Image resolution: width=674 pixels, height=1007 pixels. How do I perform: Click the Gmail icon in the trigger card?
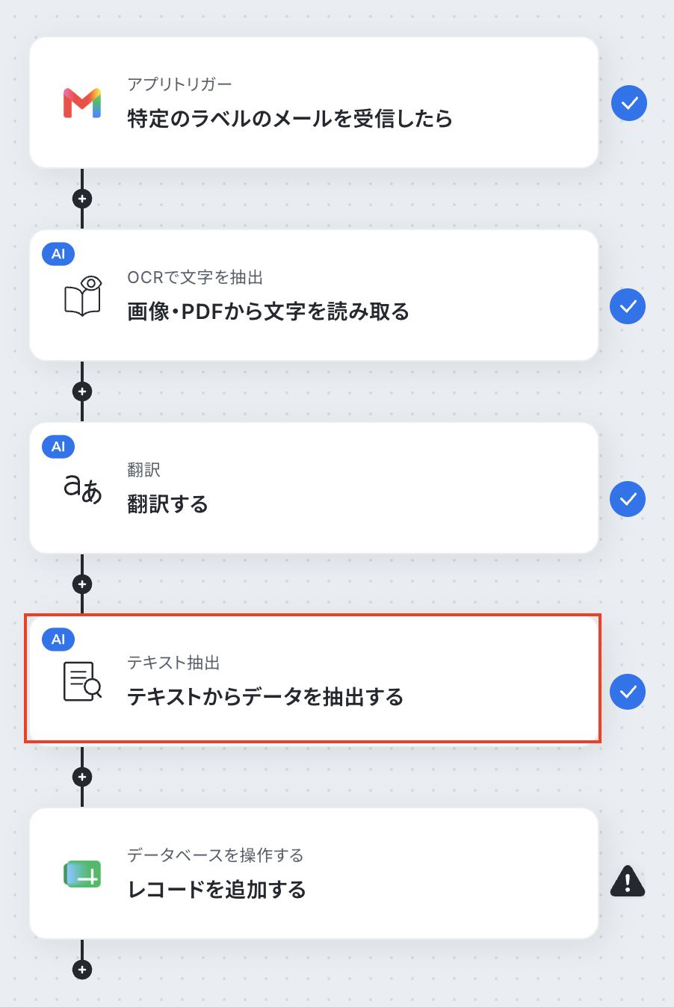coord(82,103)
